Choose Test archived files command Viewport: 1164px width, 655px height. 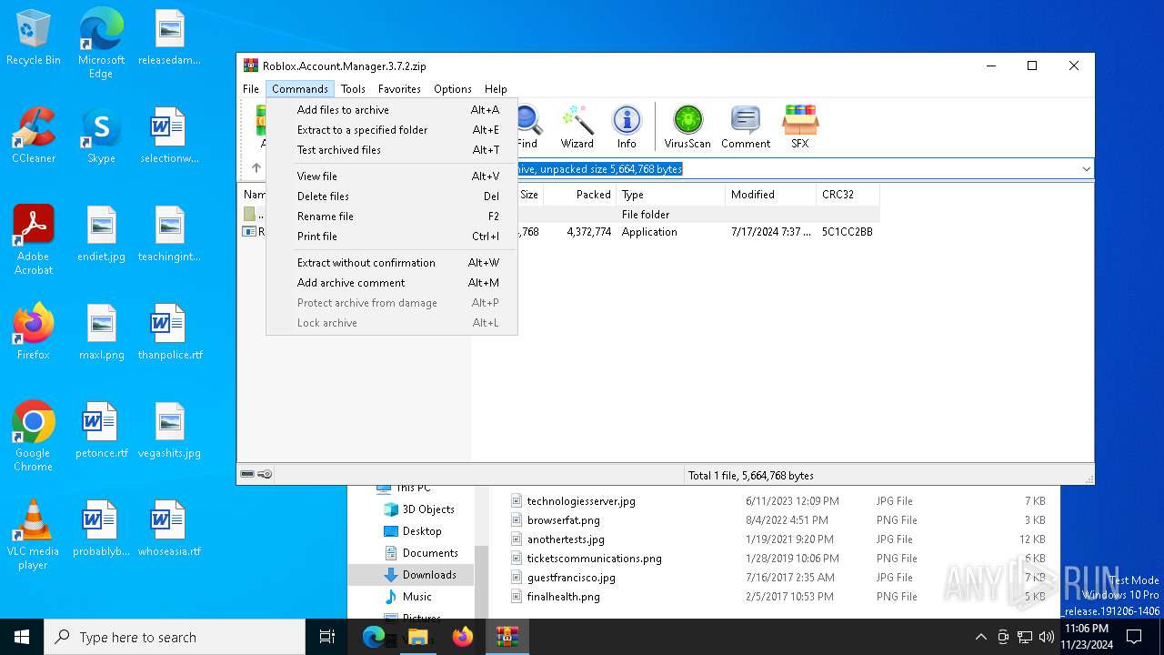[392, 150]
